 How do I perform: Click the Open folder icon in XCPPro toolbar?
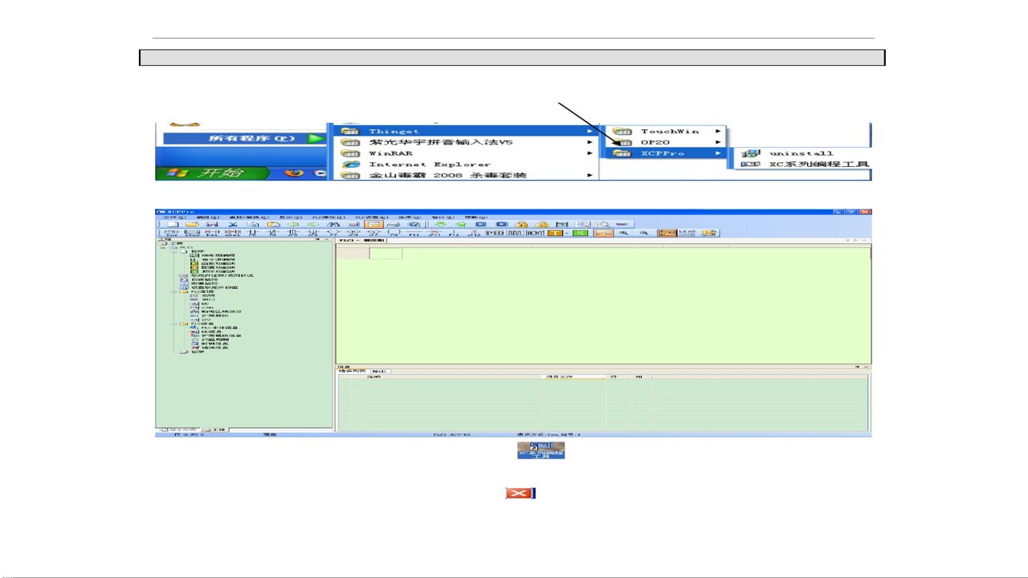pos(191,224)
